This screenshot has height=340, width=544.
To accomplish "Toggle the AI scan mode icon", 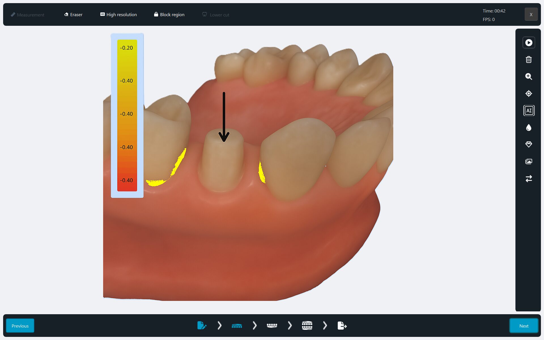I will (528, 110).
